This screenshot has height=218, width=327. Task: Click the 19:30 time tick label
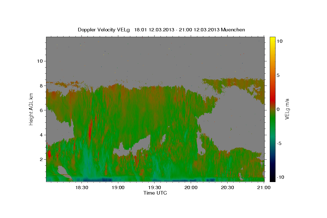(x=154, y=187)
